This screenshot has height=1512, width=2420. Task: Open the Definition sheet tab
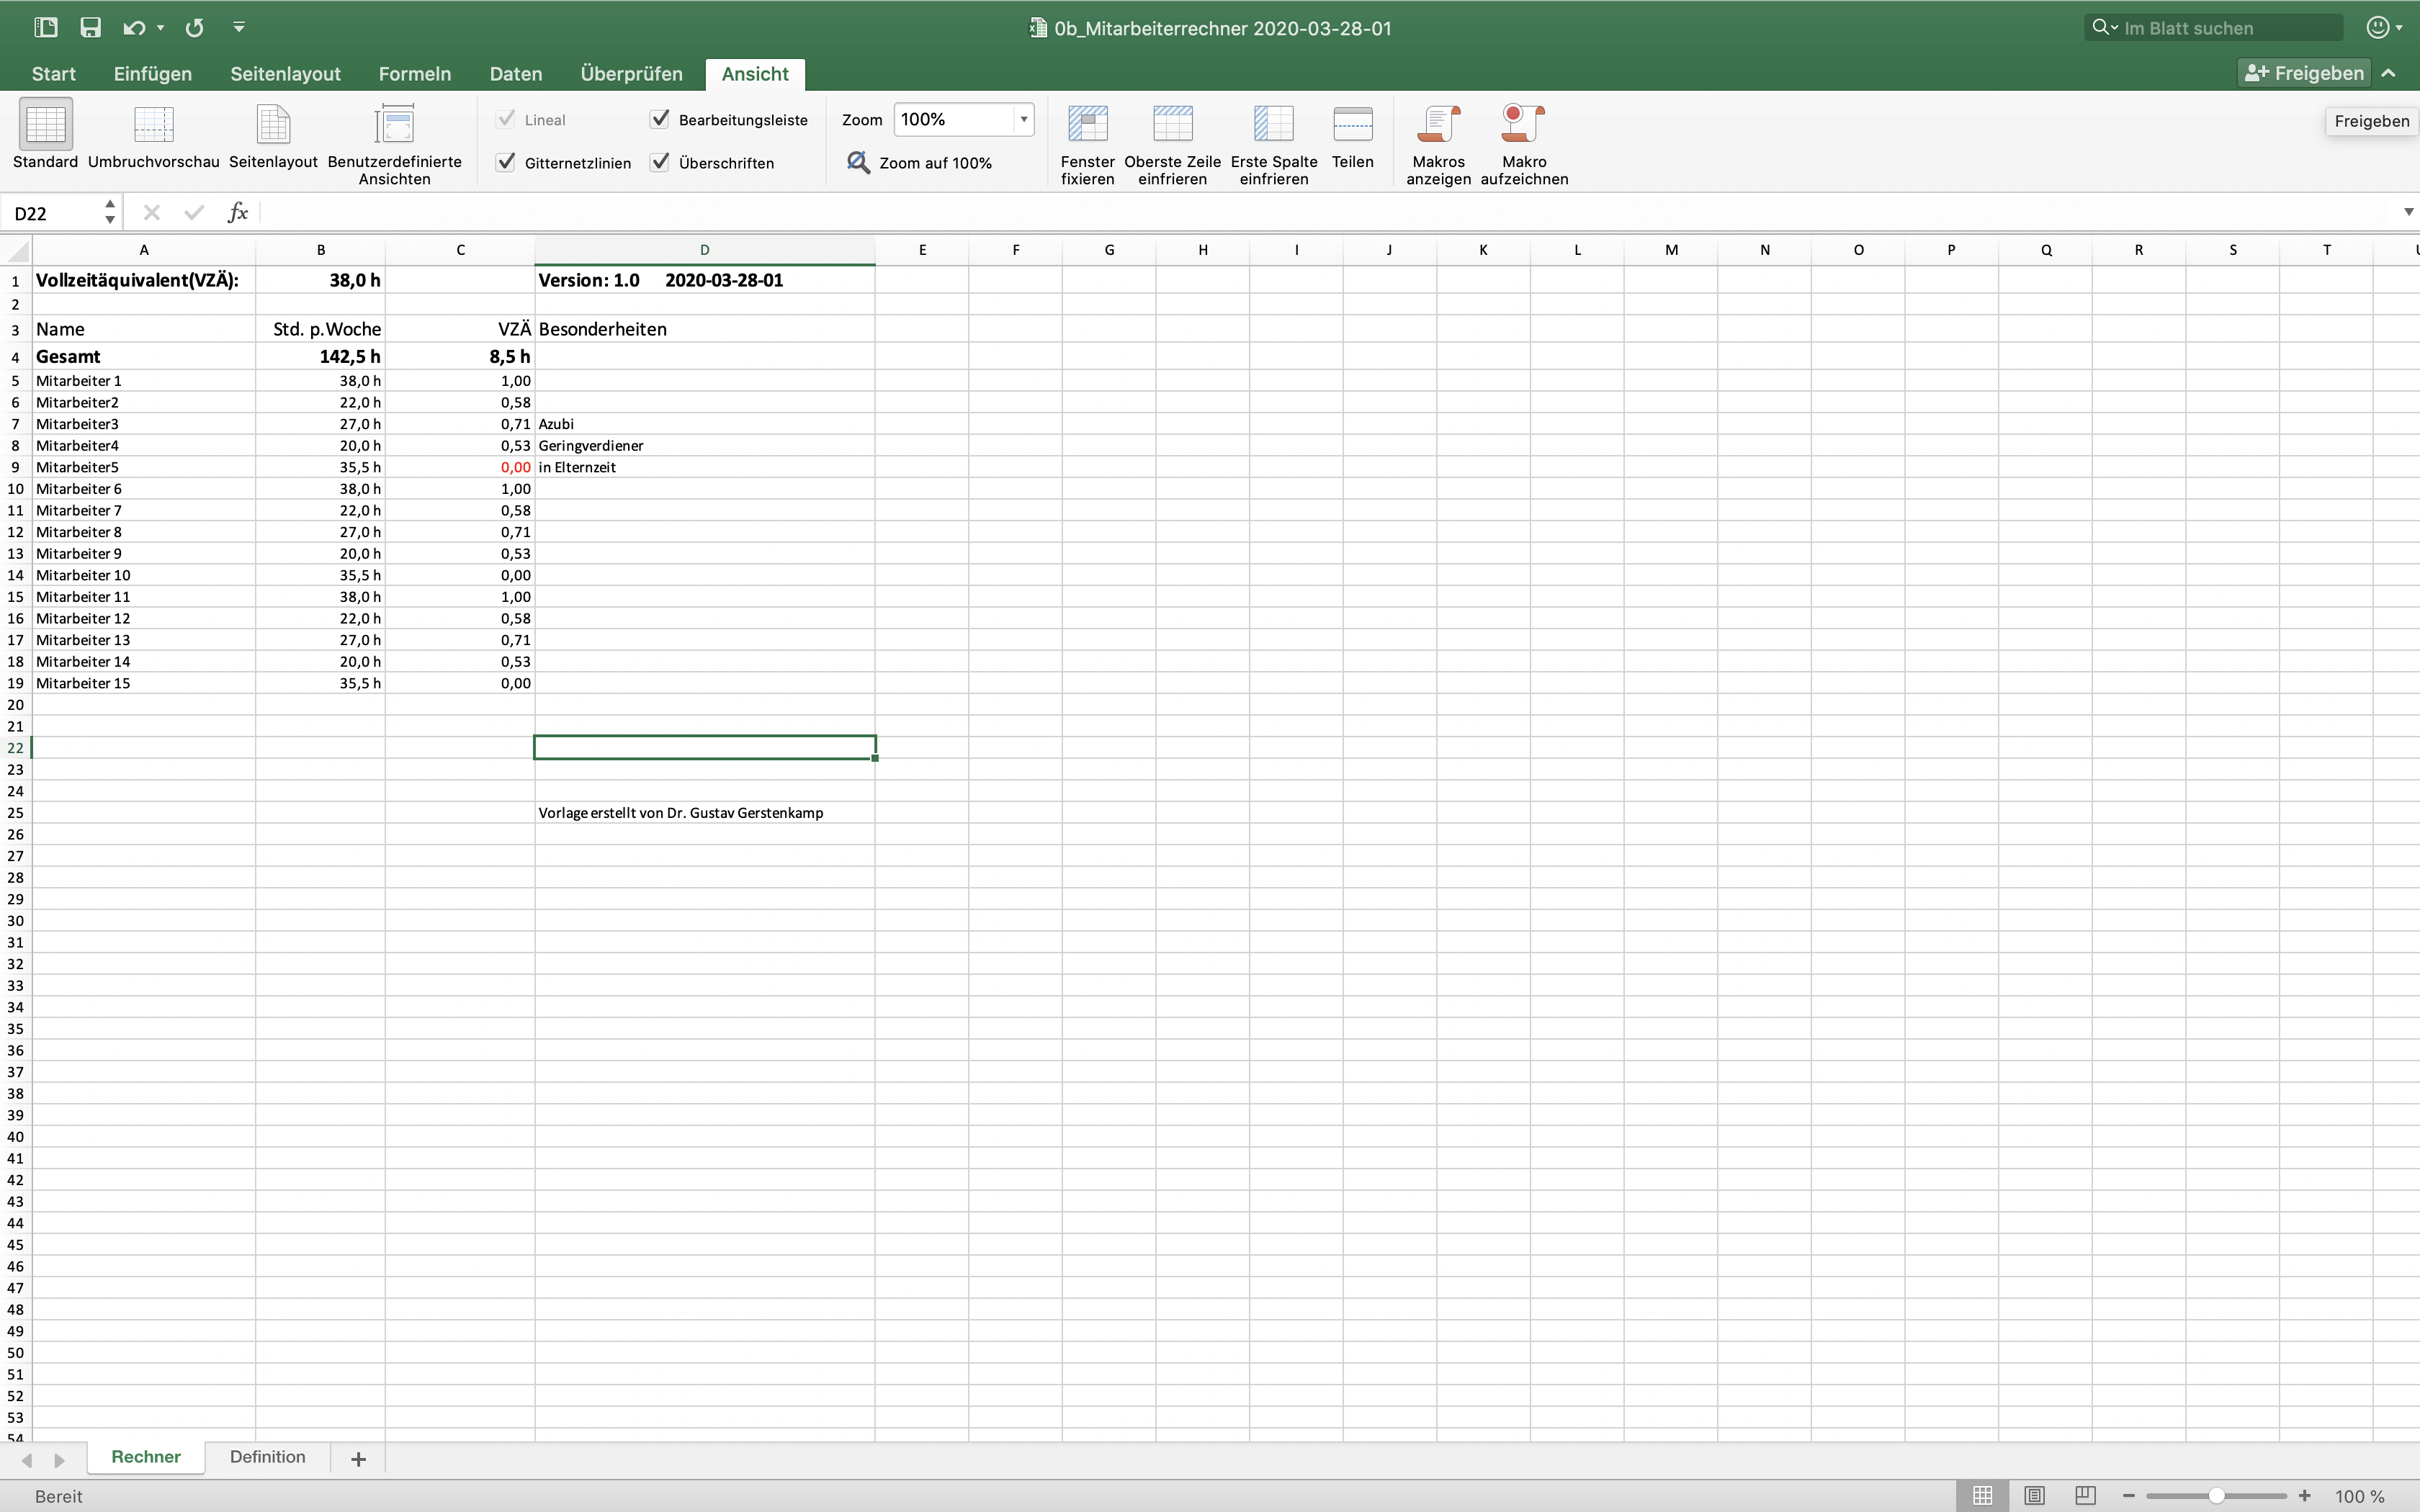(x=266, y=1457)
